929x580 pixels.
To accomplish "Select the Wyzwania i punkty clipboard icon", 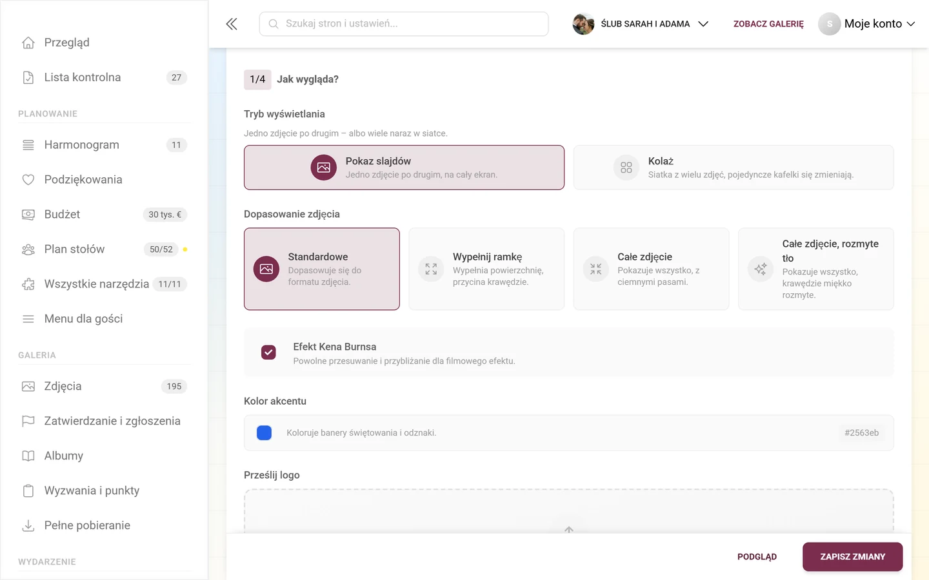I will click(28, 491).
